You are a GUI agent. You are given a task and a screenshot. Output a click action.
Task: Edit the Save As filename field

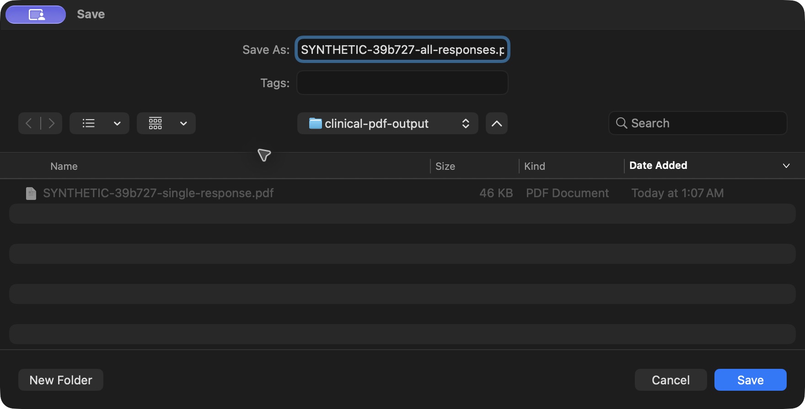(x=402, y=49)
